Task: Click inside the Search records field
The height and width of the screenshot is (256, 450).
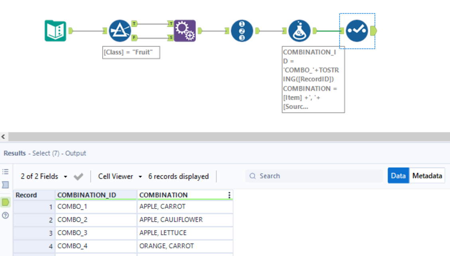Action: click(x=311, y=176)
